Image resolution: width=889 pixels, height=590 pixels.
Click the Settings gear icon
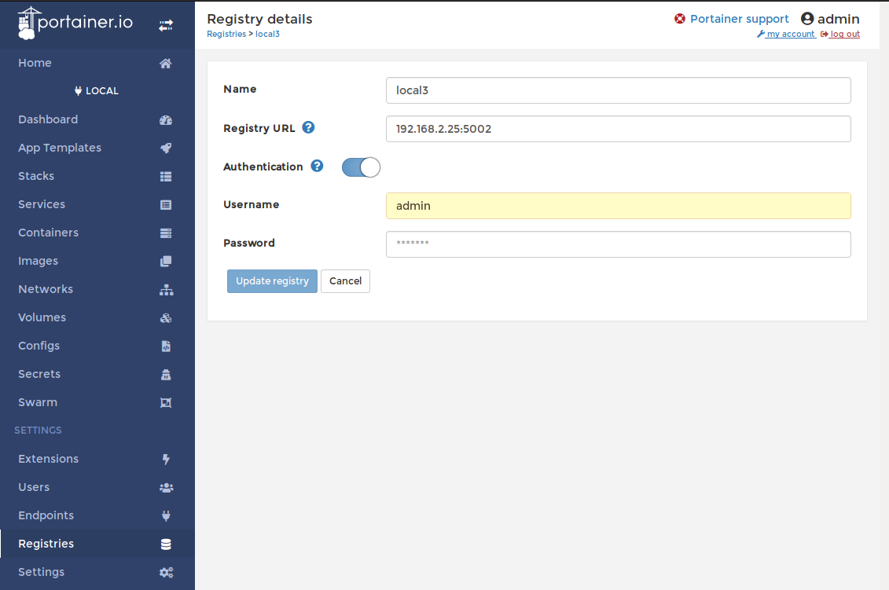tap(166, 572)
